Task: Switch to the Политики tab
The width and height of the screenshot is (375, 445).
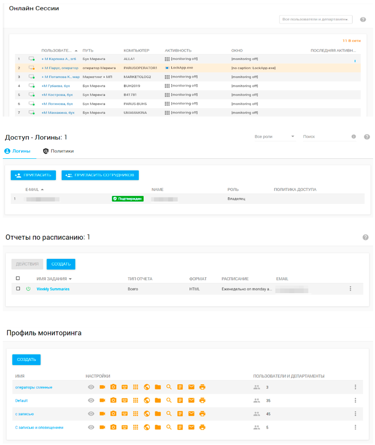Action: pyautogui.click(x=58, y=151)
